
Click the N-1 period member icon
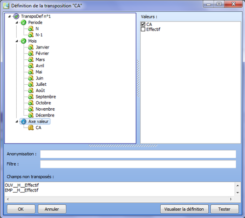coord(31,35)
